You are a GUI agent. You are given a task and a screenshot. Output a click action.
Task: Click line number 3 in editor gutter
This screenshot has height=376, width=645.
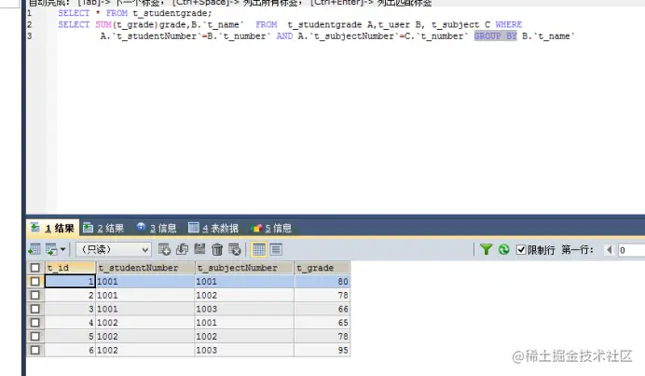point(29,35)
